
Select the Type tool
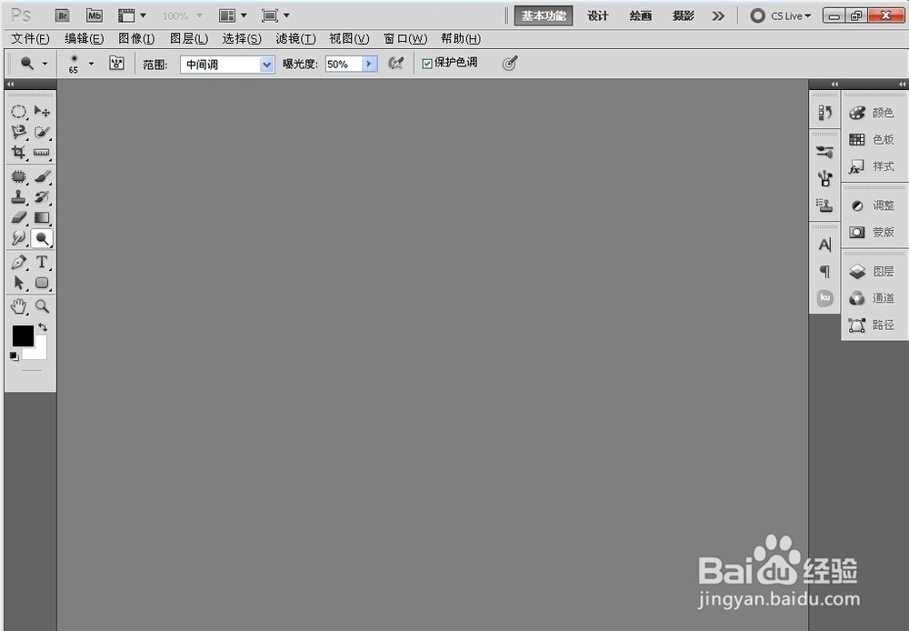pos(42,262)
